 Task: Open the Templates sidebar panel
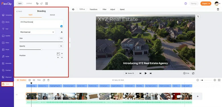(7, 15)
